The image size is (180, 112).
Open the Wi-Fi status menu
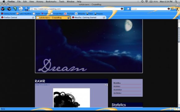pyautogui.click(x=146, y=2)
